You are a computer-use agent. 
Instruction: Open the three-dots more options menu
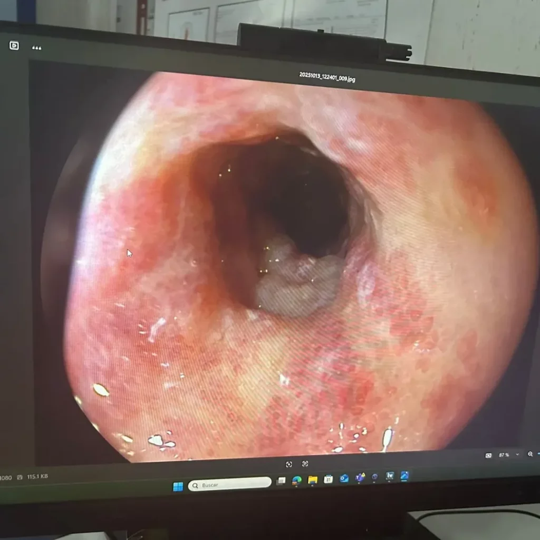point(36,47)
